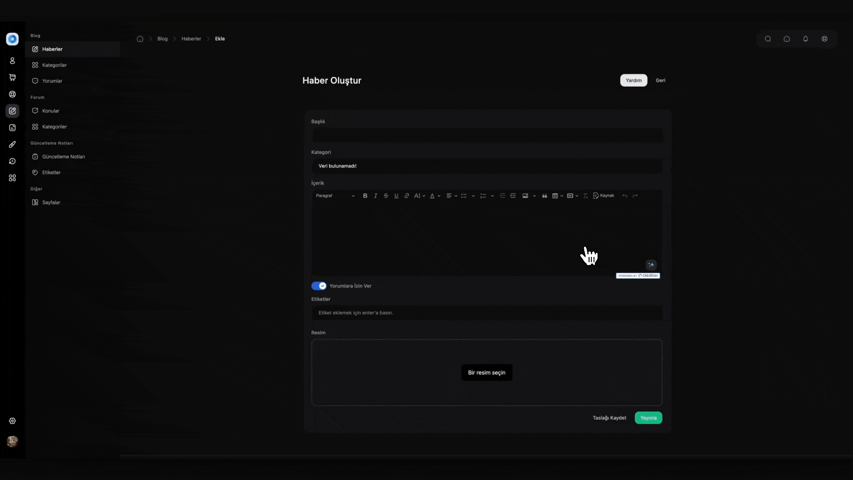Click the Bold formatting icon

[365, 196]
